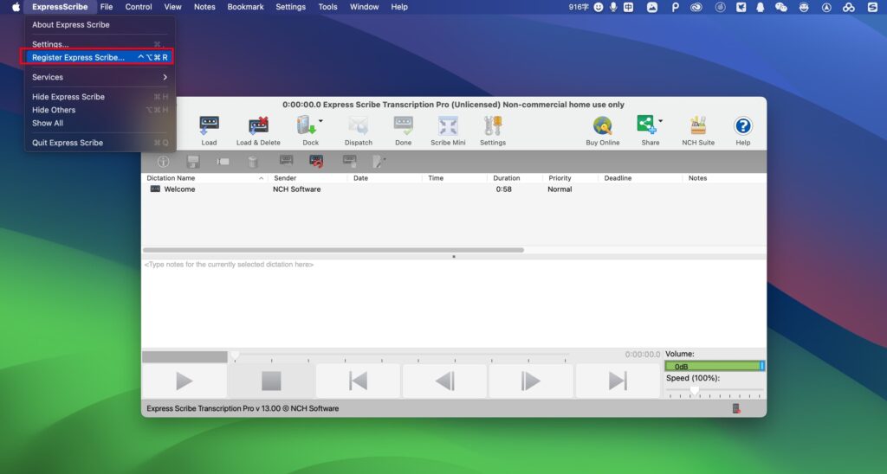Stop playback with the Stop button
The width and height of the screenshot is (887, 474).
271,381
